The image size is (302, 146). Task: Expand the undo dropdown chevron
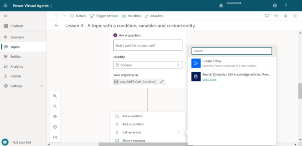[x=65, y=16]
